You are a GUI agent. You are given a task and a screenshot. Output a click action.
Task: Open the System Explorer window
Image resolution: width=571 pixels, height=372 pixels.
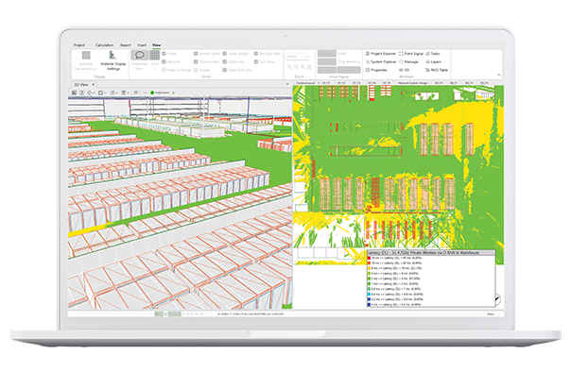[381, 61]
